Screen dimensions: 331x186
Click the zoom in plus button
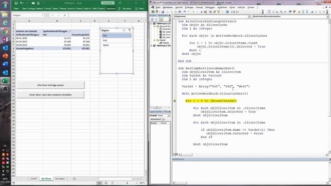pyautogui.click(x=137, y=183)
